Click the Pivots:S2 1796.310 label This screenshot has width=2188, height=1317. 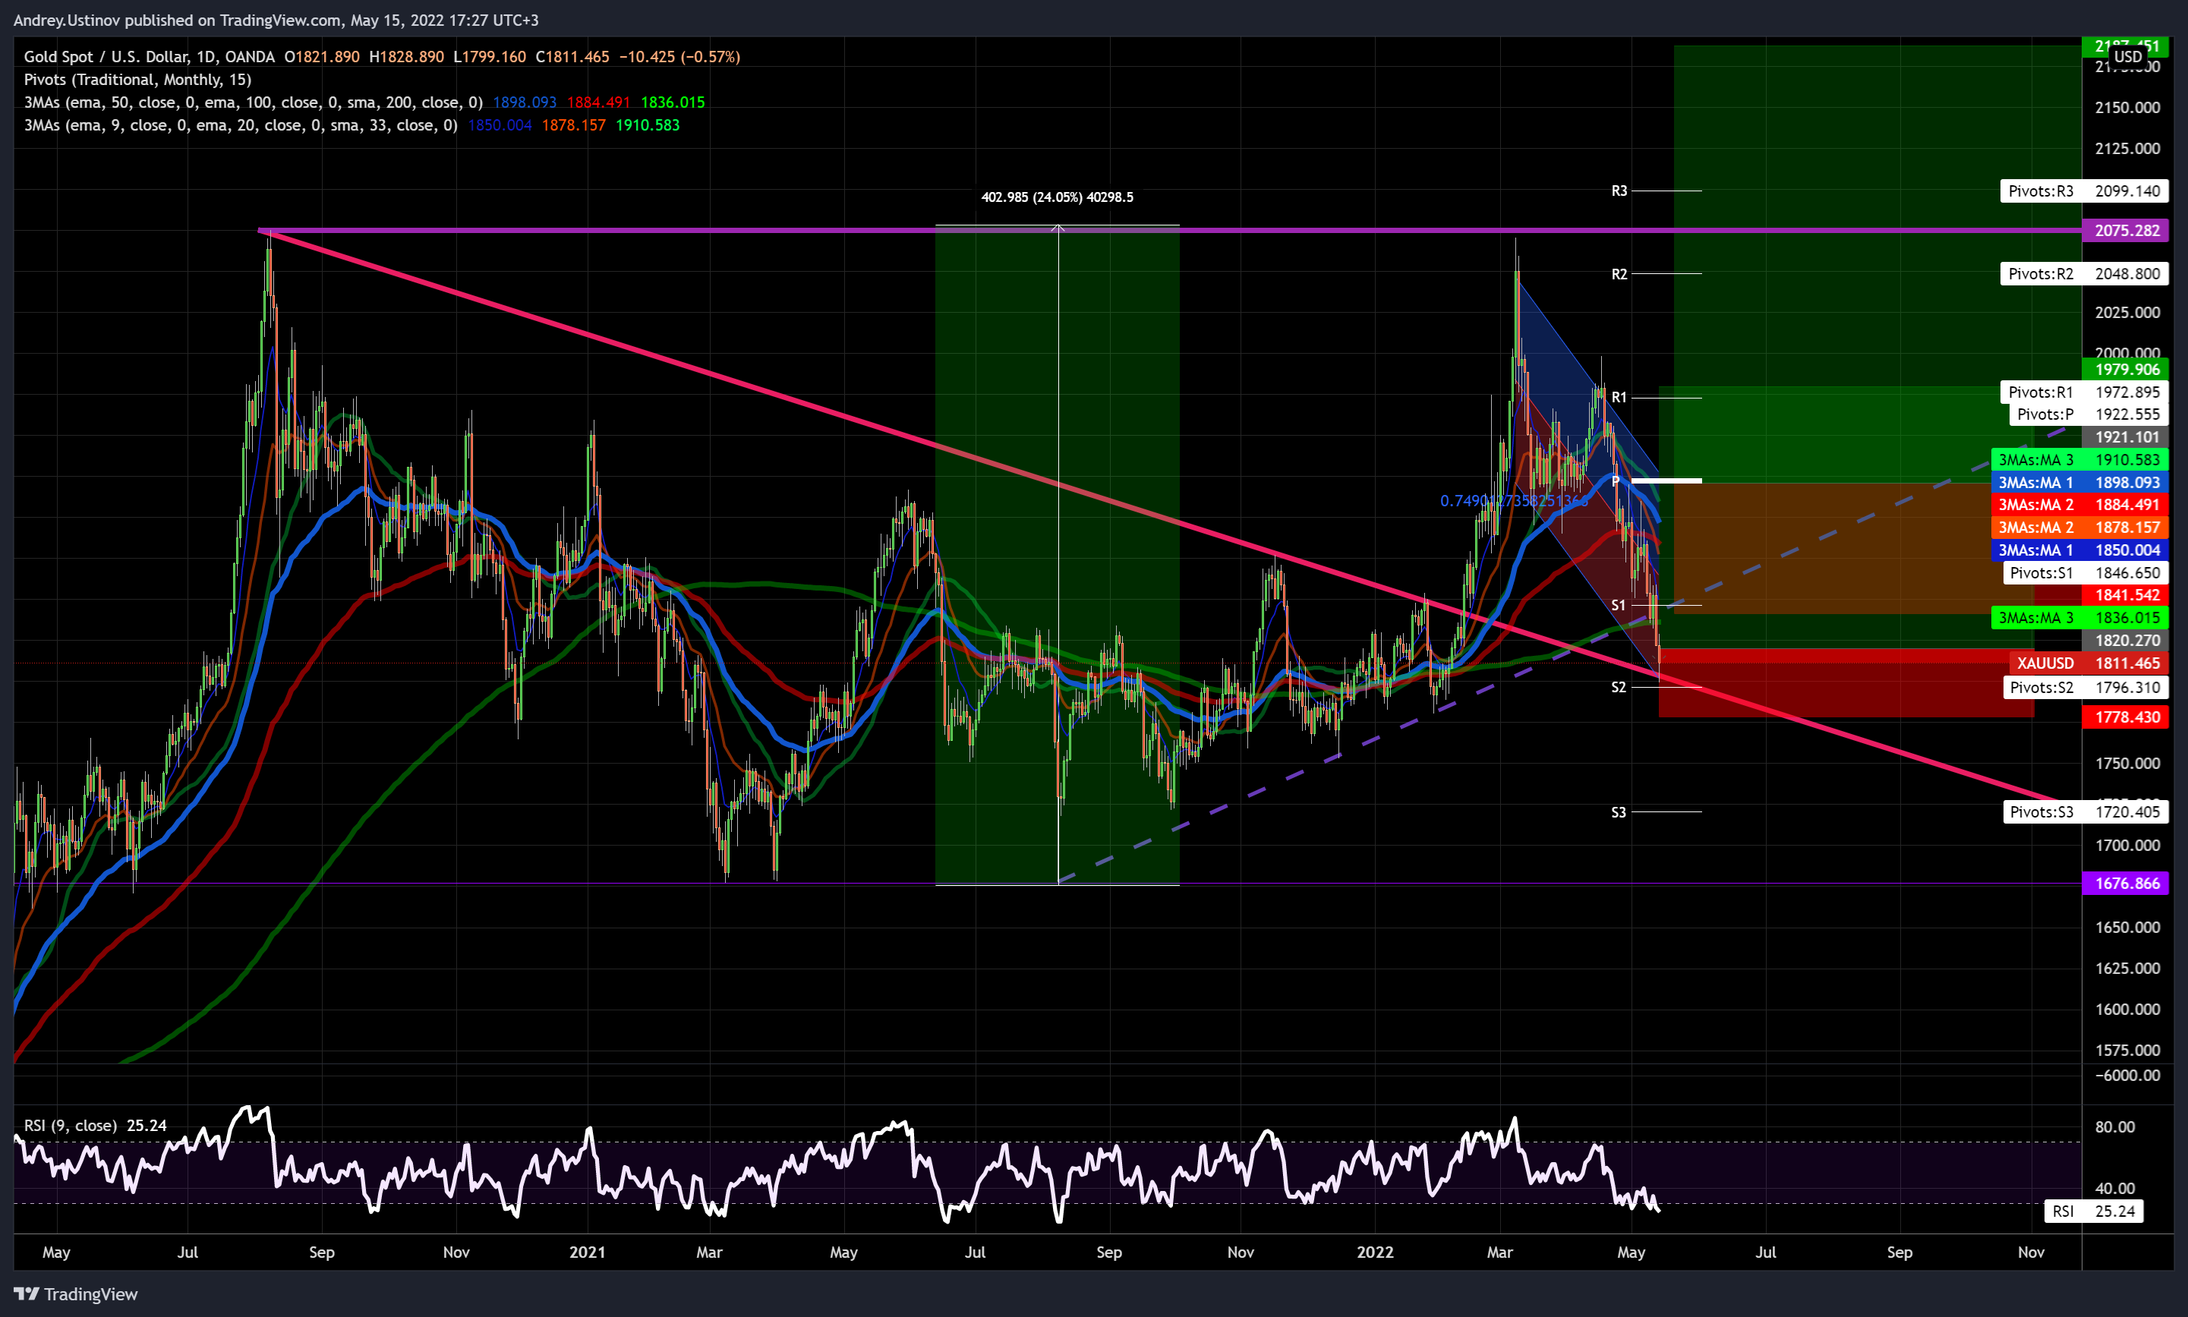point(2085,687)
